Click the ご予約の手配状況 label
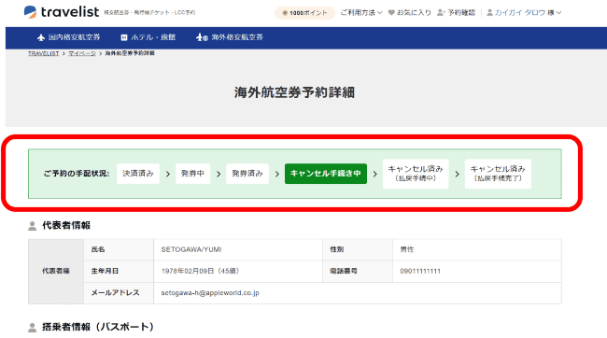This screenshot has width=607, height=338. [77, 174]
